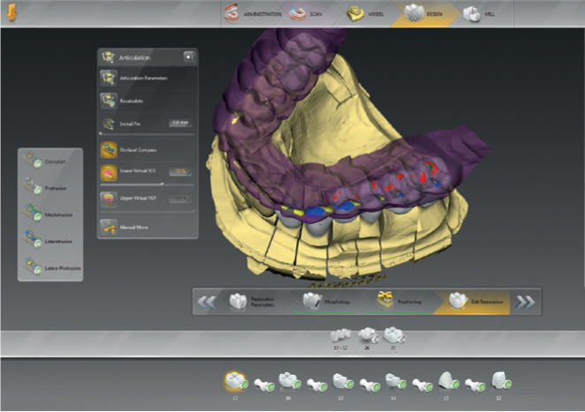Toggle Lower Virtual FGP visibility
This screenshot has height=412, width=585.
[x=110, y=172]
